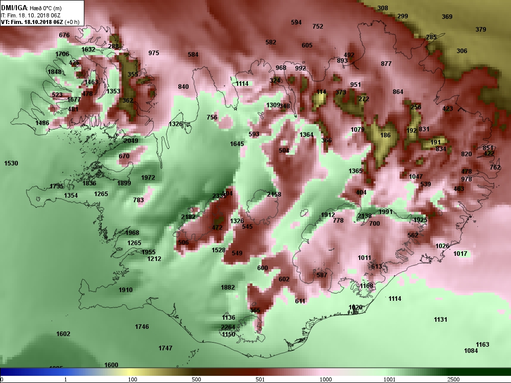The width and height of the screenshot is (511, 383).
Task: Click the map value 783
Action: [138, 200]
